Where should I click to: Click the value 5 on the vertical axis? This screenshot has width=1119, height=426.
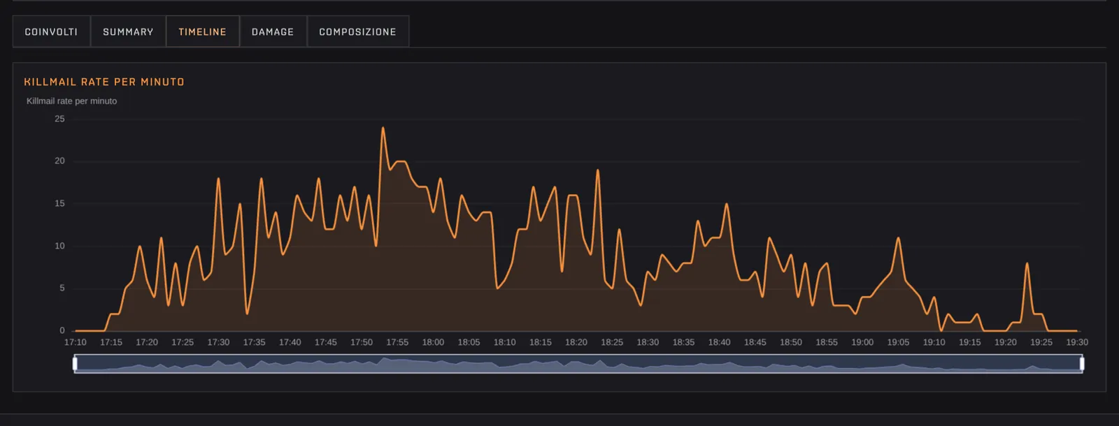click(62, 288)
